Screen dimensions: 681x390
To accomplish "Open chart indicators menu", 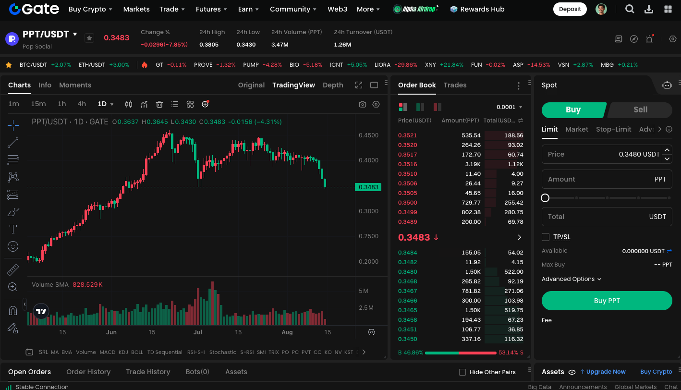I will [144, 104].
